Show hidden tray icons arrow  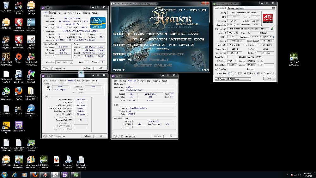[287, 175]
